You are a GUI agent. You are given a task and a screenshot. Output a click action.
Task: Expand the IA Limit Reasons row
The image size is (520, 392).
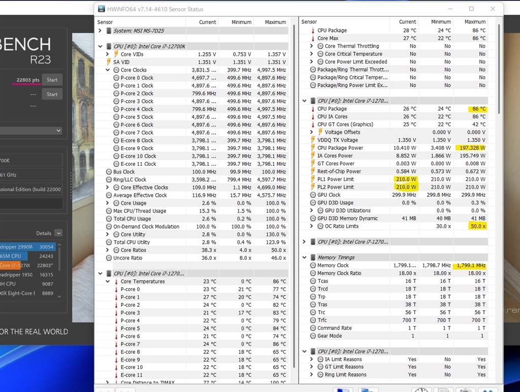311,359
